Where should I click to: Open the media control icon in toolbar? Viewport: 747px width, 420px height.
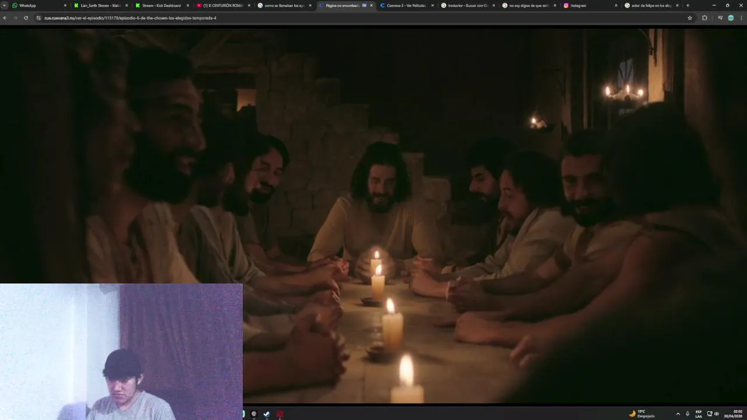coord(721,18)
